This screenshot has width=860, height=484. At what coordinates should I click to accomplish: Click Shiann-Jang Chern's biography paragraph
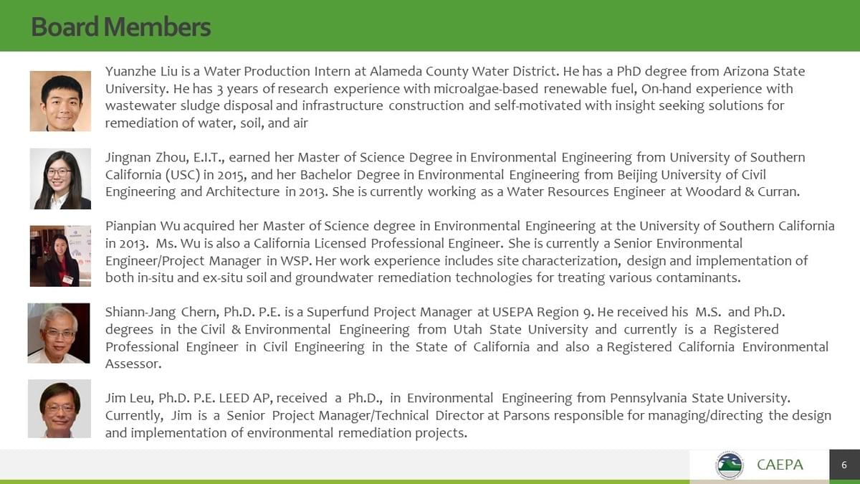(467, 338)
